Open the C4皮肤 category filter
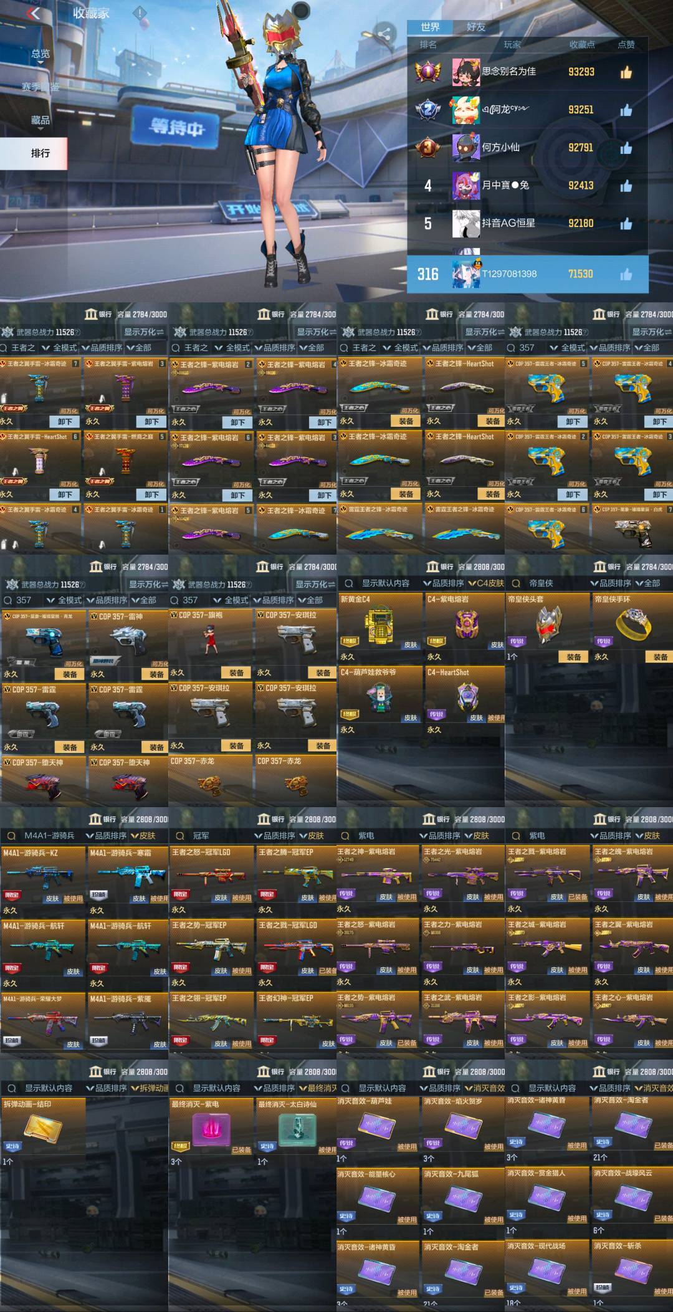Viewport: 673px width, 1312px height. (485, 583)
